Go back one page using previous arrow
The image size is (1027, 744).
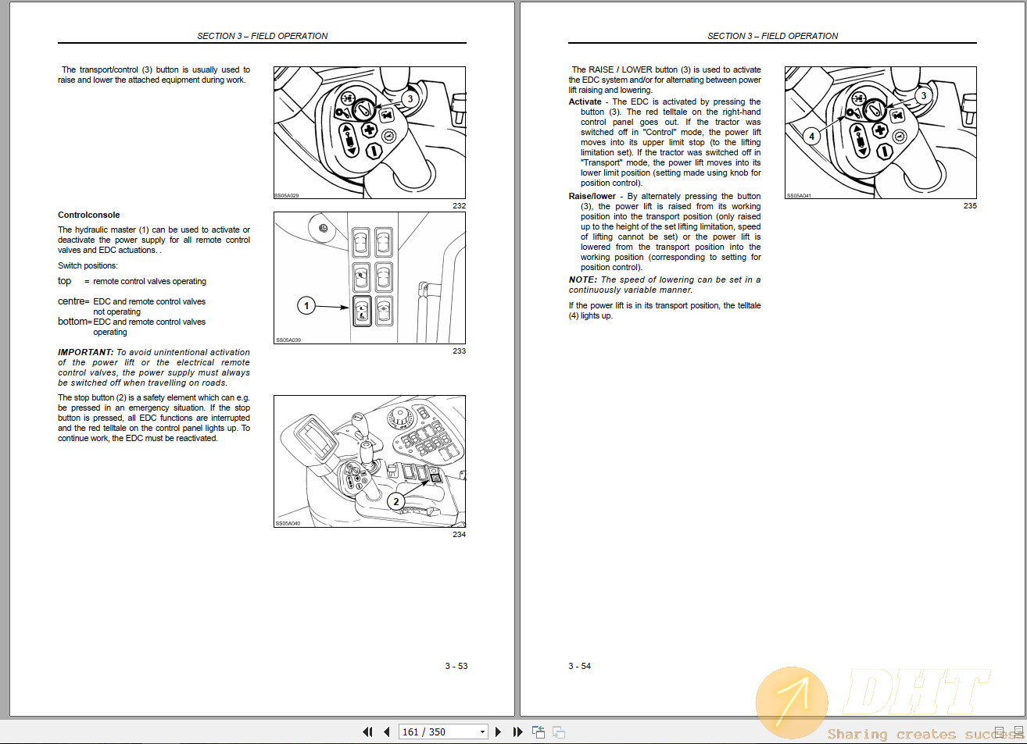(x=386, y=732)
